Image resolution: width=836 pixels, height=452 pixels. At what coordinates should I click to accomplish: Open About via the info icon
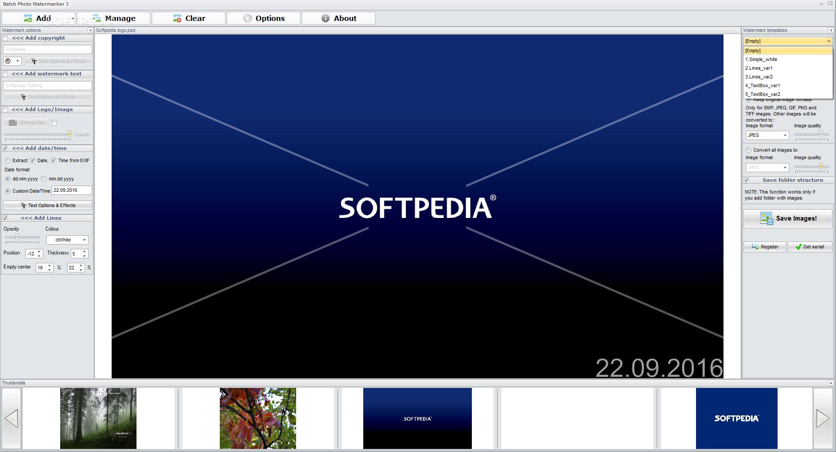pos(325,18)
